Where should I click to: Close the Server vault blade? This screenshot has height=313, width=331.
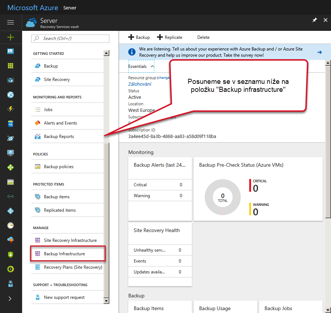pyautogui.click(x=326, y=20)
